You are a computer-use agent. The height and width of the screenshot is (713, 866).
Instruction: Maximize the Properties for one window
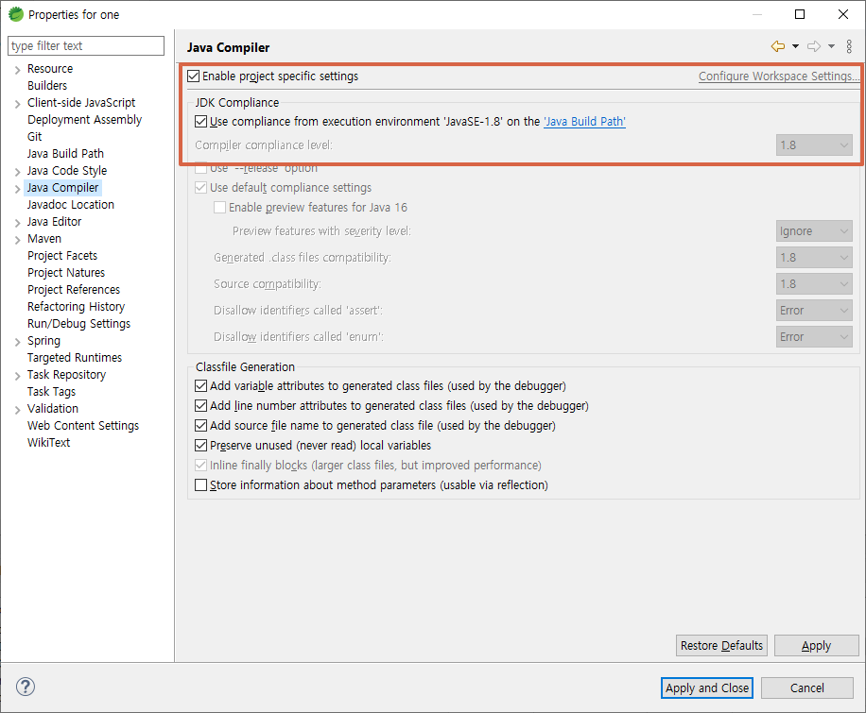pyautogui.click(x=800, y=14)
